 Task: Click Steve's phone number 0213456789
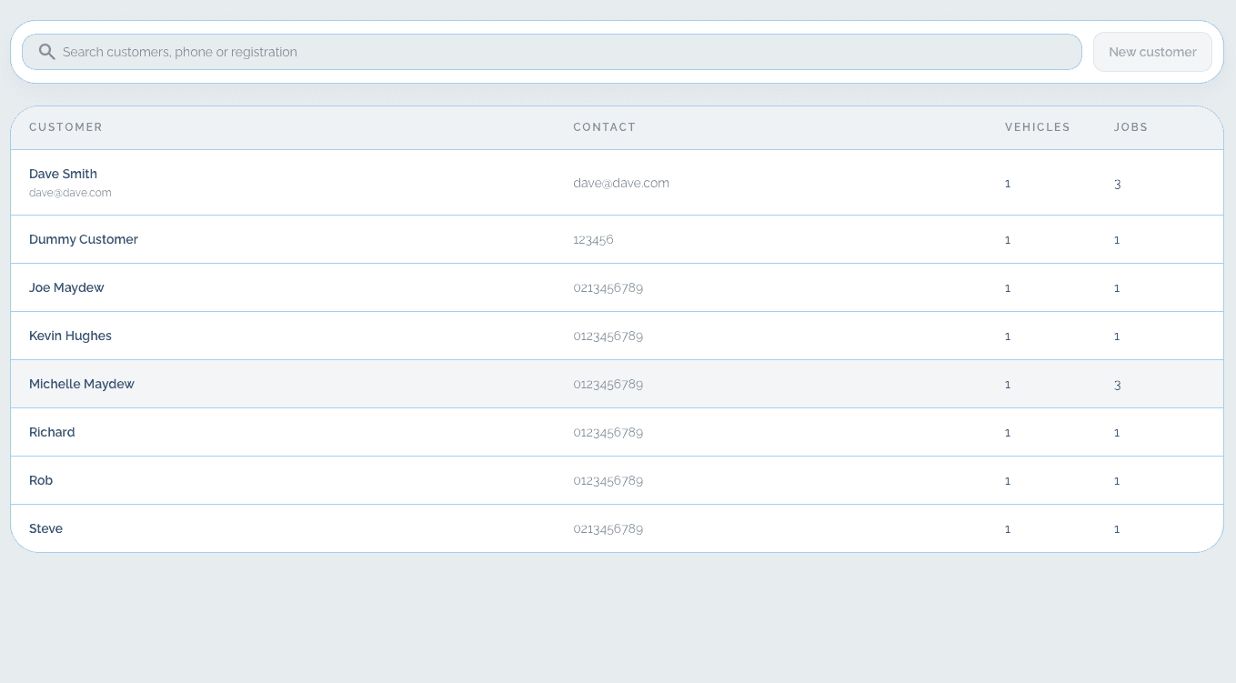click(x=608, y=528)
